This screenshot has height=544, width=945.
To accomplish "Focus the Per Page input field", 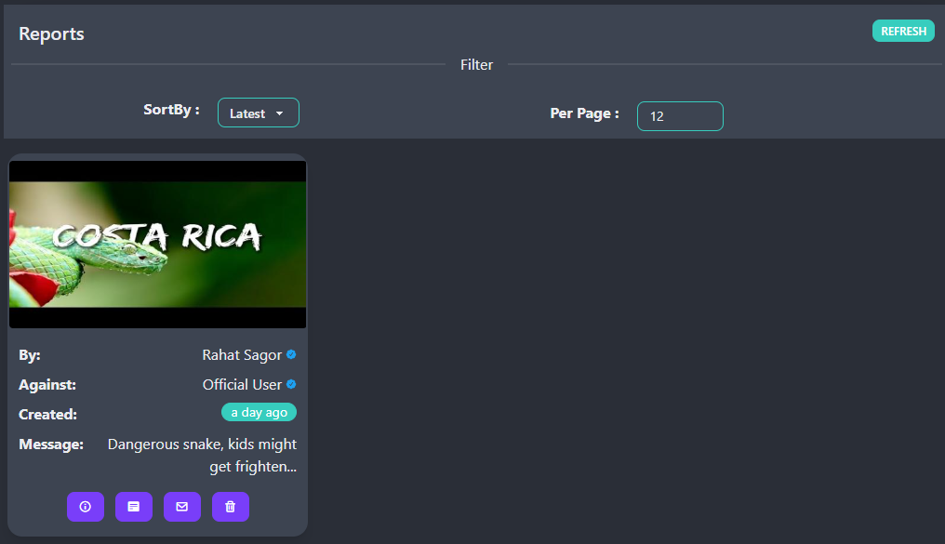I will [x=680, y=116].
